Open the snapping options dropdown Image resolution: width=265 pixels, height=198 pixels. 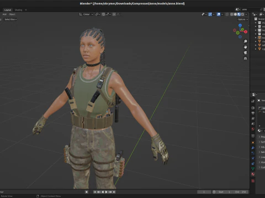[109, 14]
